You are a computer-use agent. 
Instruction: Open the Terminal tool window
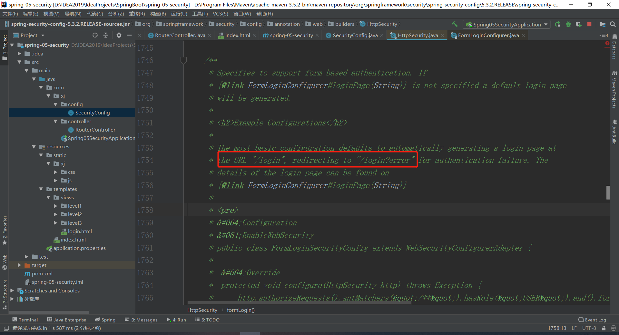[x=25, y=320]
